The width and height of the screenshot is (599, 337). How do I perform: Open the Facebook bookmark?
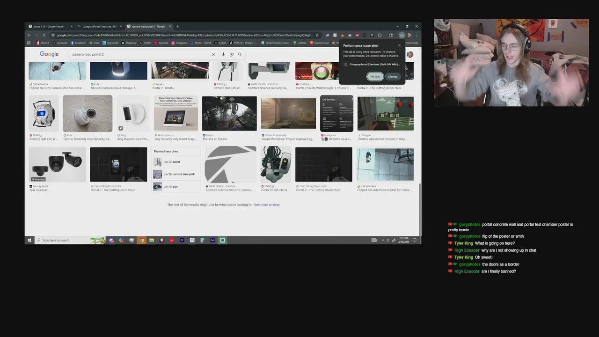pos(78,43)
